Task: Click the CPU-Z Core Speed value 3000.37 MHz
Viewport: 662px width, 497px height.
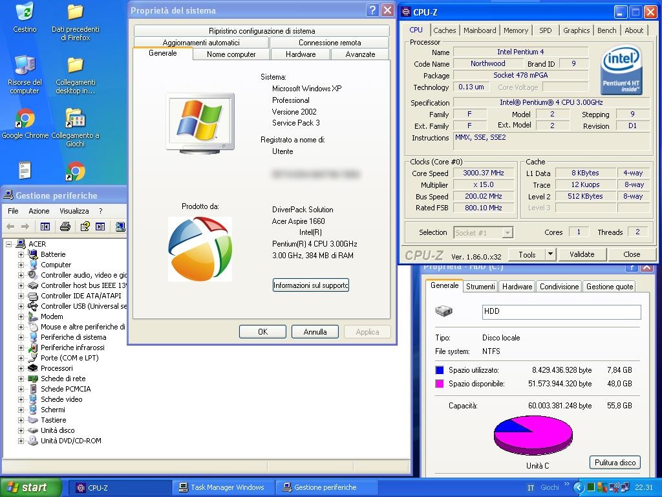Action: point(484,173)
